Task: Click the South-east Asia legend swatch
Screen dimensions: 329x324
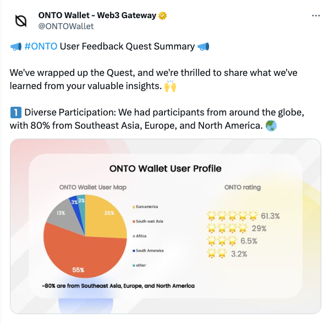Action: (134, 222)
